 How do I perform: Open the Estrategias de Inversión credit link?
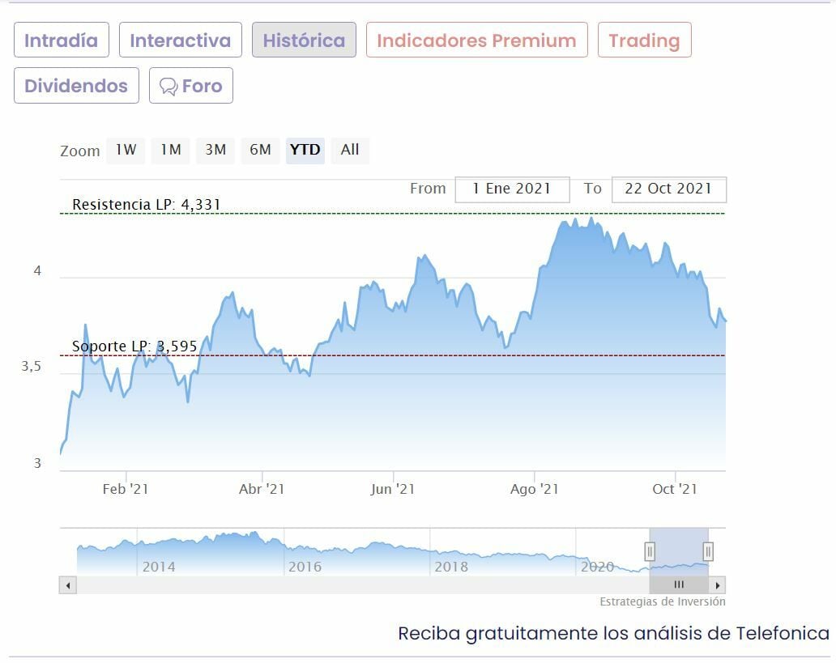(x=663, y=601)
